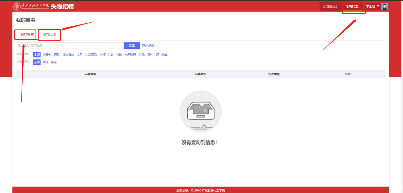403x193 pixels.
Task: Select 全部 in the 物品类型 filter row
Action: pos(37,55)
